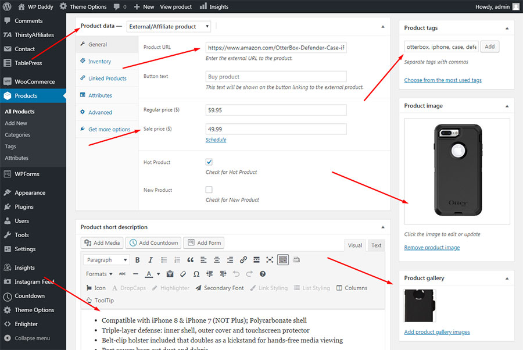Insert Read More tag icon
523x350 pixels.
pos(256,260)
